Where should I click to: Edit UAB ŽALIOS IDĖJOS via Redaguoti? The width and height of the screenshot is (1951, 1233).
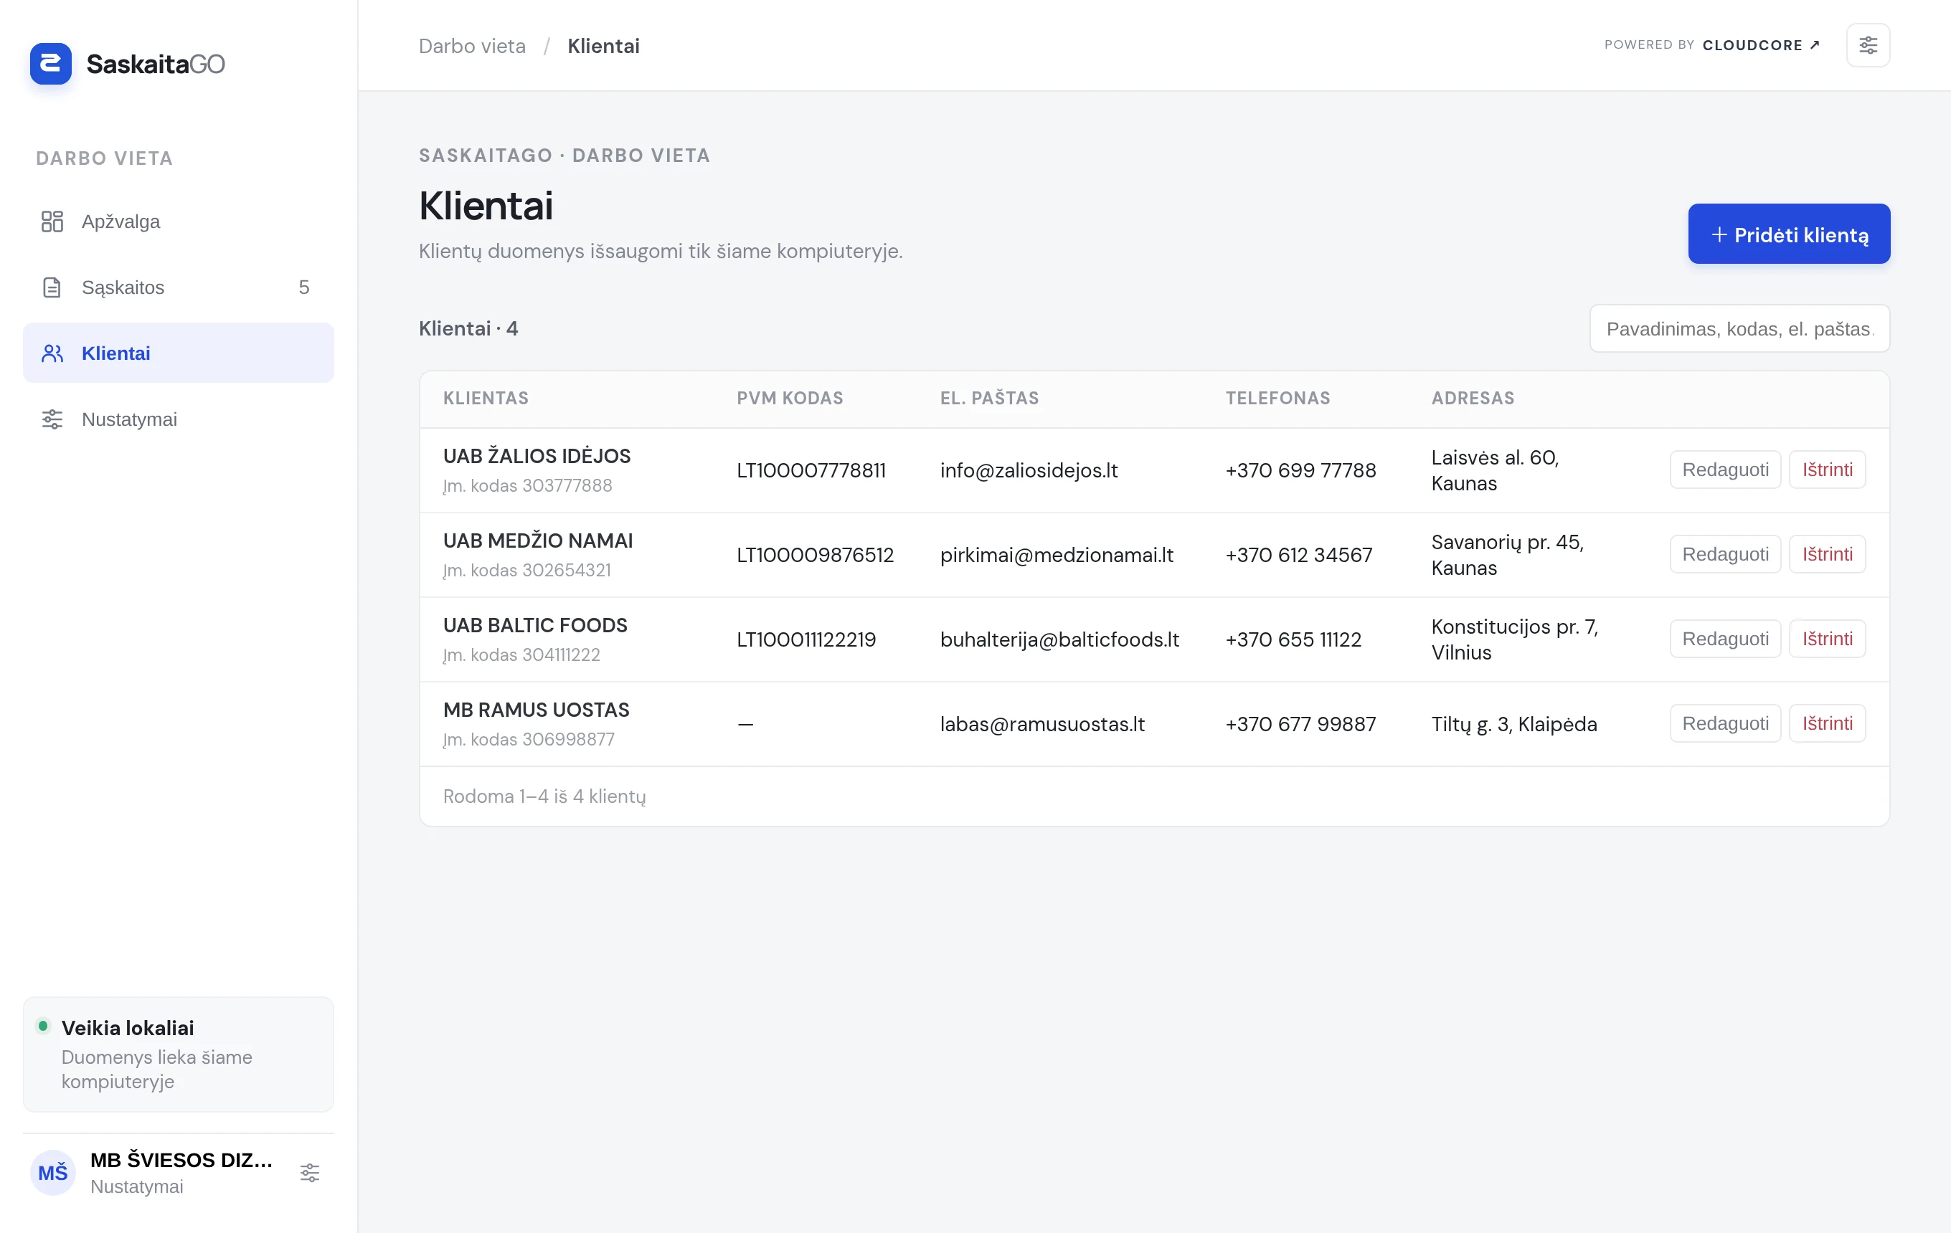tap(1725, 470)
